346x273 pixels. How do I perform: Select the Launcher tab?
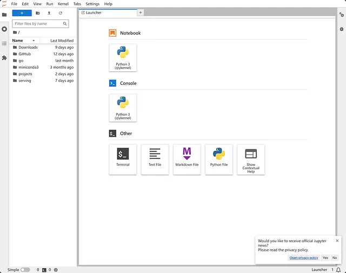pos(108,13)
